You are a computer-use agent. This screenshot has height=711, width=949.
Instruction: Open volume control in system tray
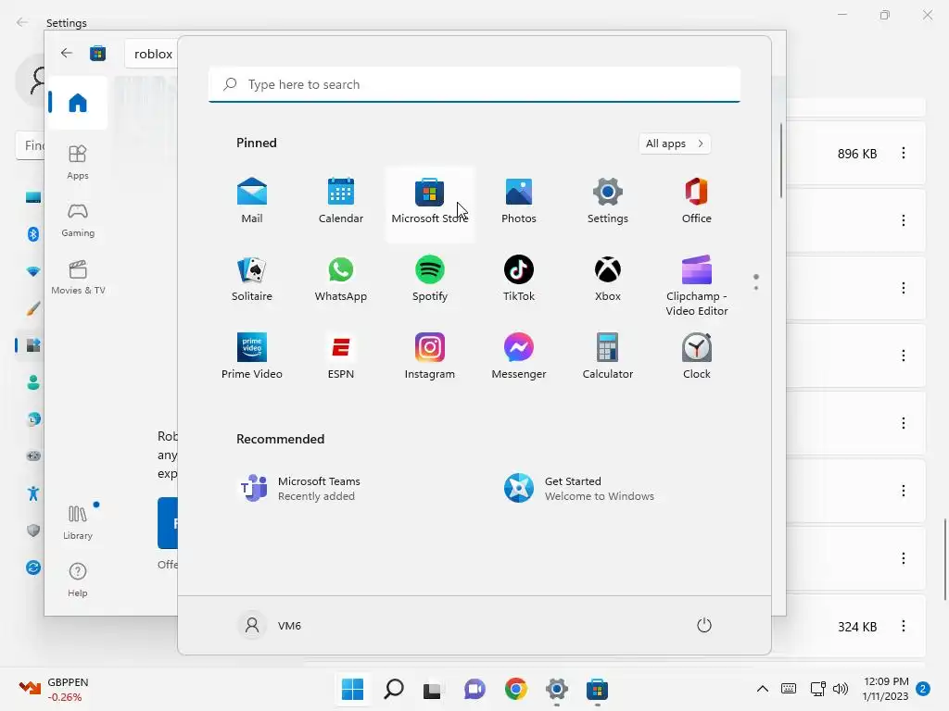tap(841, 689)
